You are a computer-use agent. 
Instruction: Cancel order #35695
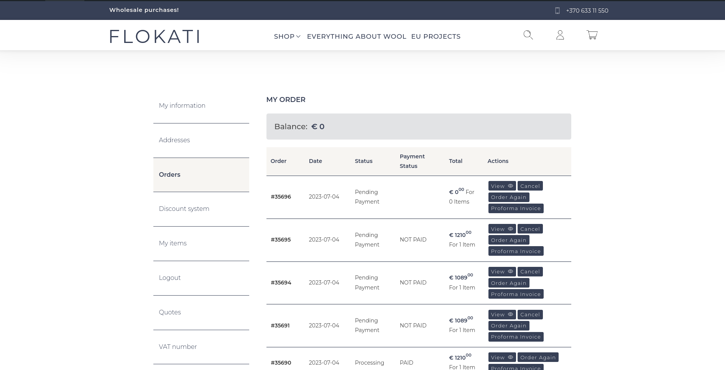[x=530, y=229]
